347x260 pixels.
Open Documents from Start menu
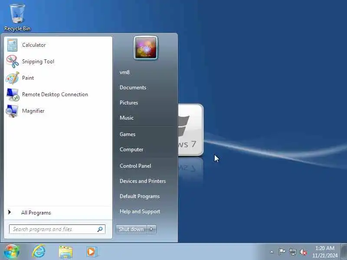(x=133, y=88)
